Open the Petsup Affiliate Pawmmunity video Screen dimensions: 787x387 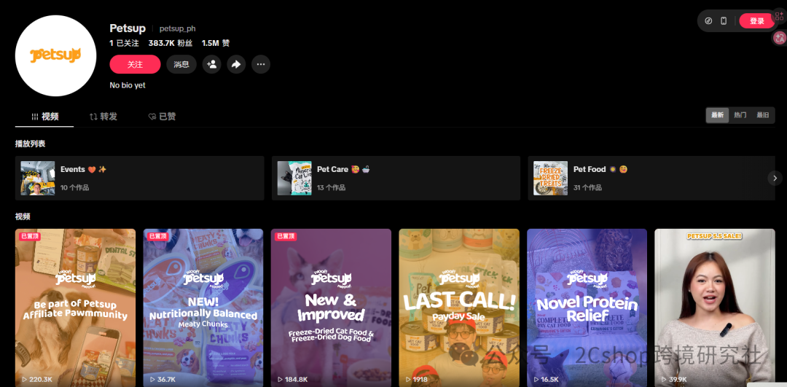[75, 308]
